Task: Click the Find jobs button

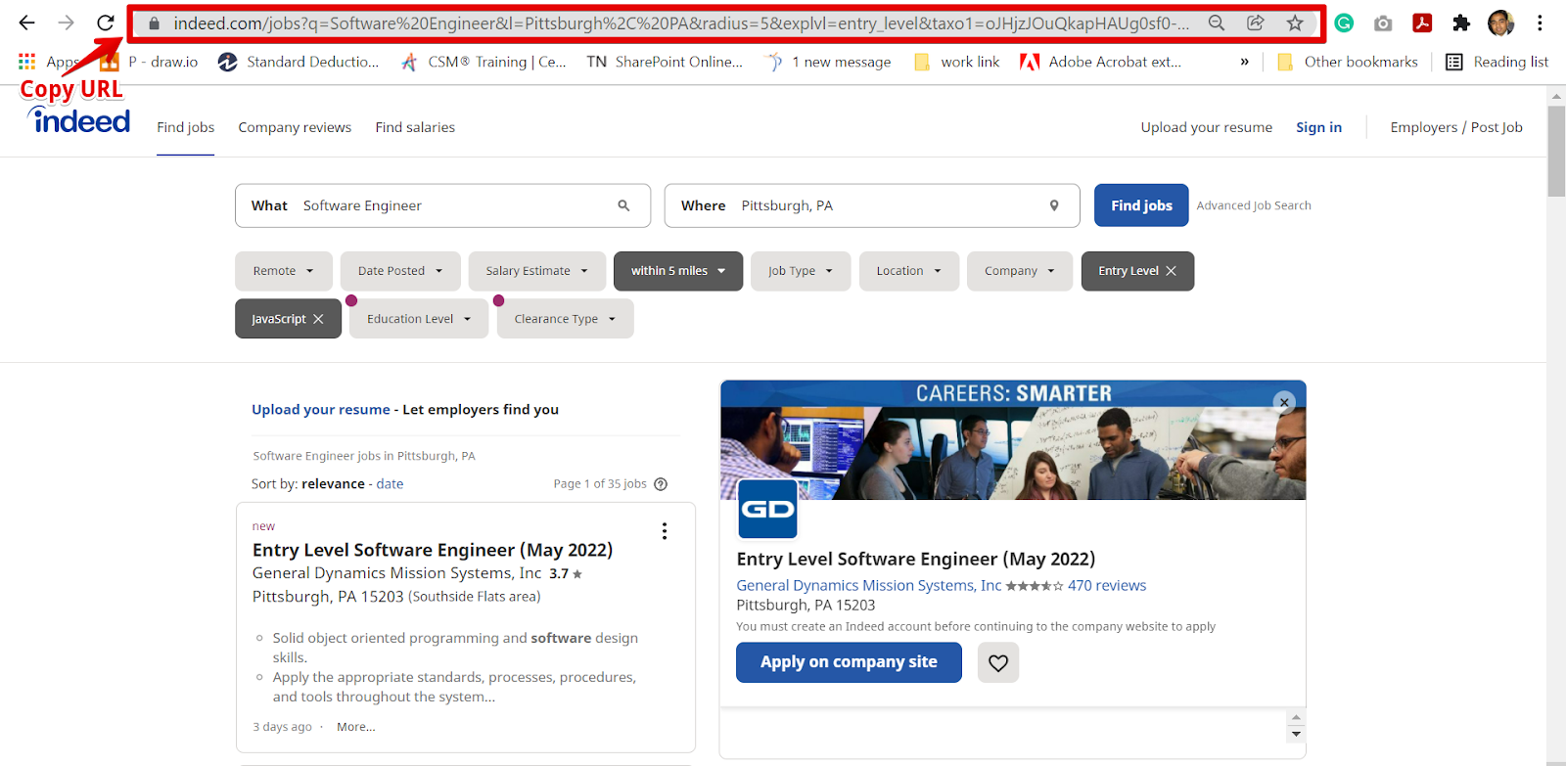Action: tap(1141, 205)
